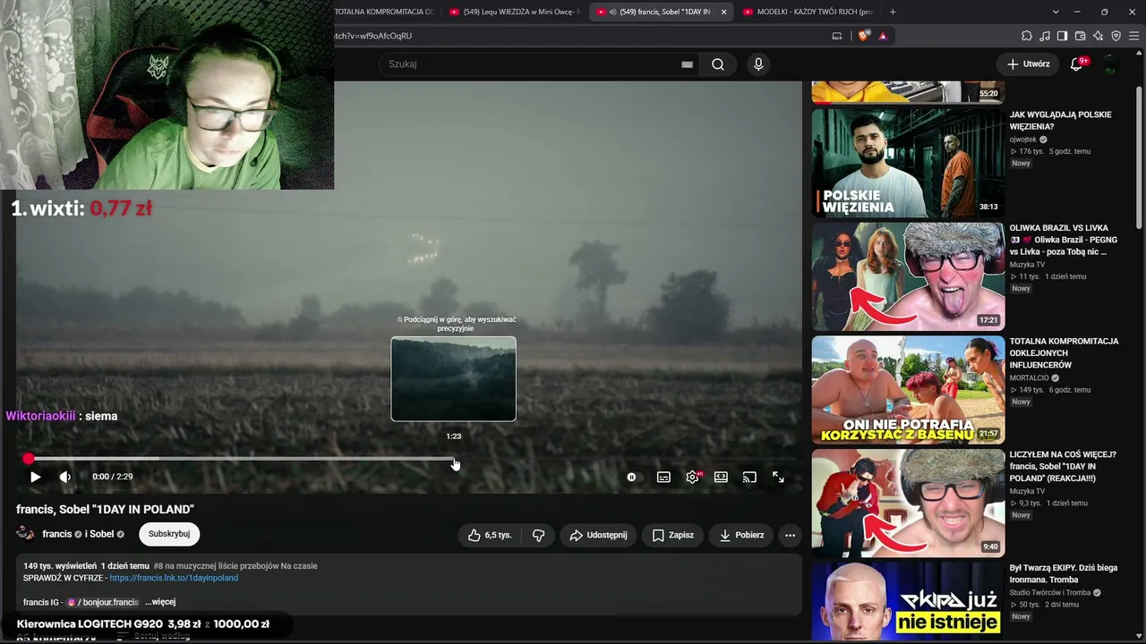
Task: Click the Sobel channel name under the title
Action: [101, 534]
